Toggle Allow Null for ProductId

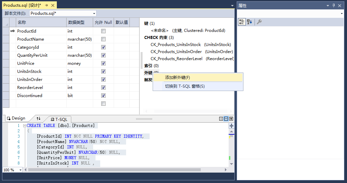(x=103, y=31)
